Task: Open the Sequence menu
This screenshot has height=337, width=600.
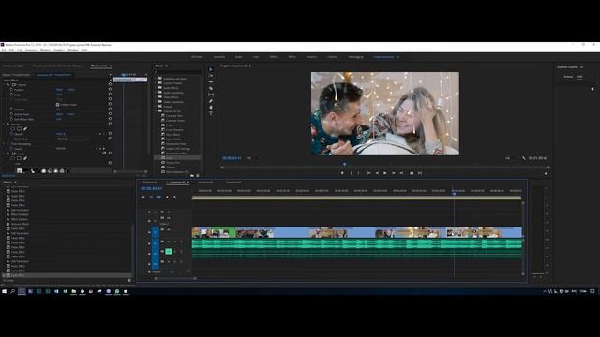Action: pyautogui.click(x=31, y=50)
